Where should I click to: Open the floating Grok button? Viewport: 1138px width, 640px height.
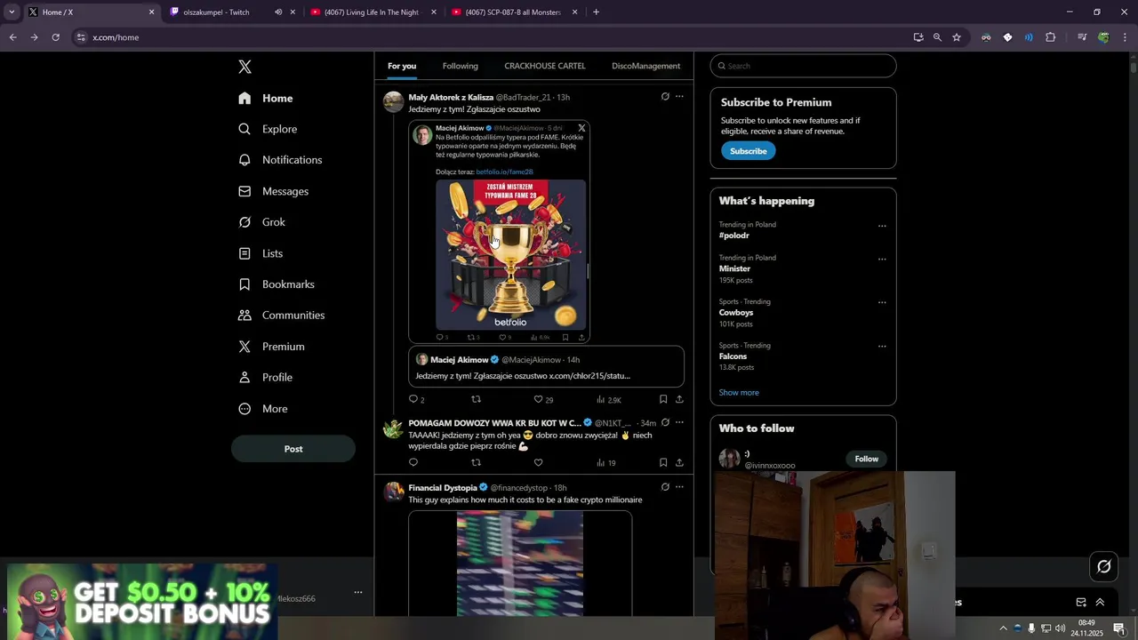pos(1104,566)
